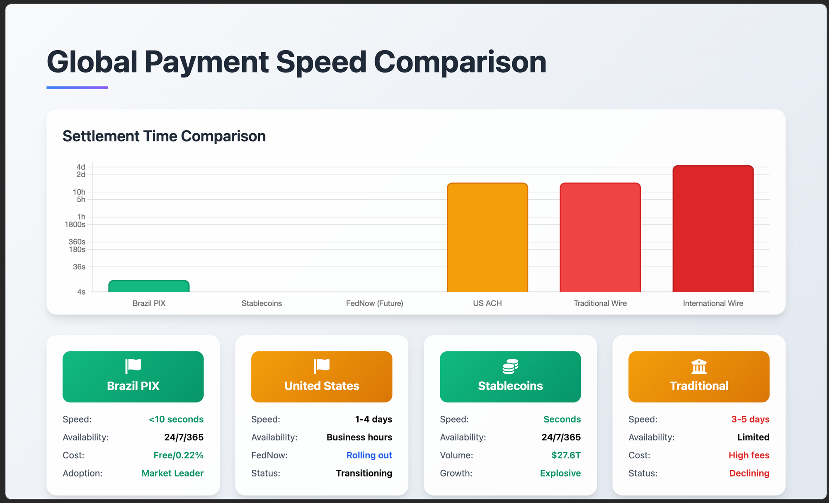
Task: Click the 10h y-axis tick label
Action: [x=79, y=192]
